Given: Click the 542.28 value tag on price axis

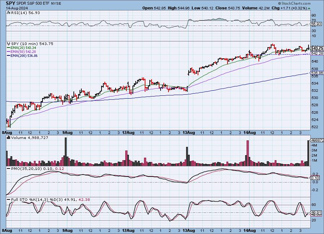Looking at the screenshot, I should coord(317,53).
